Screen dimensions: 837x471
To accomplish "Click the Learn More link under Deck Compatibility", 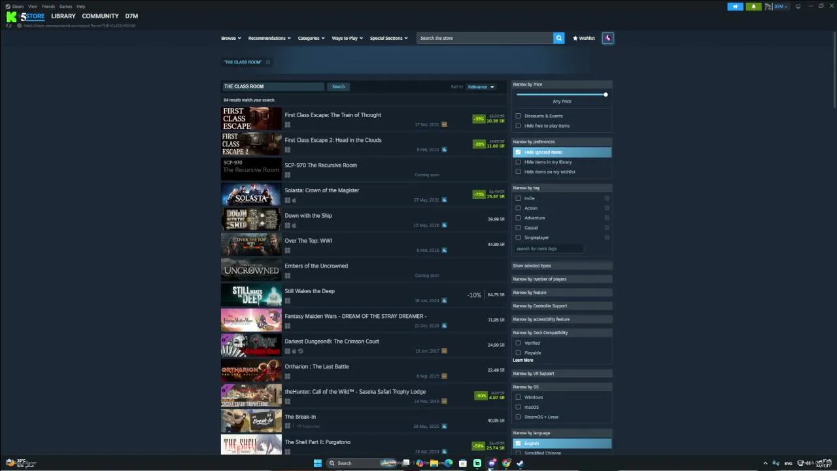I will pos(523,360).
